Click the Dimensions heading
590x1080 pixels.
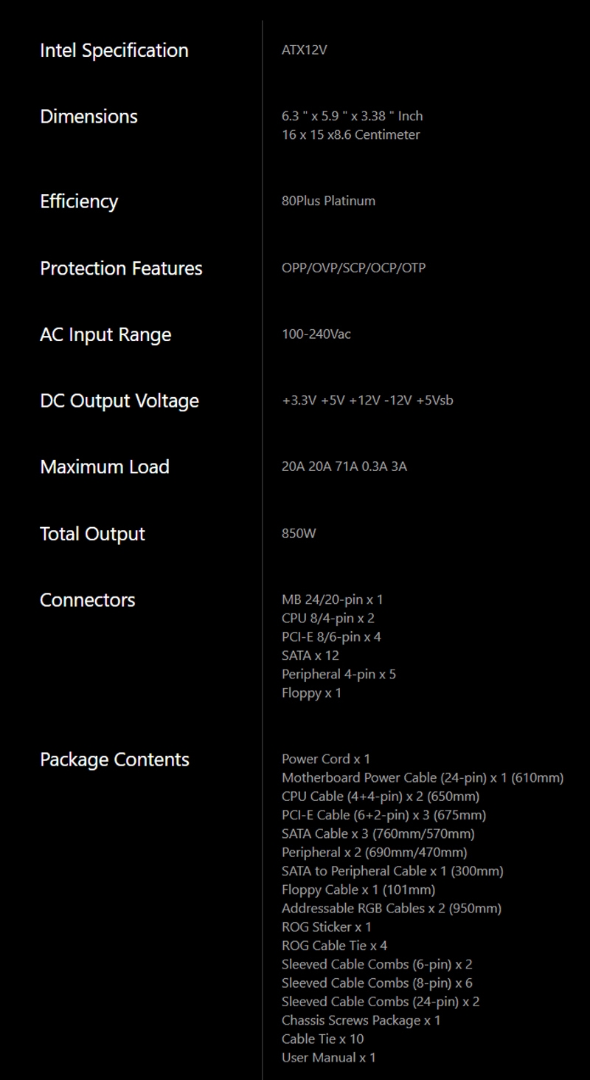88,117
